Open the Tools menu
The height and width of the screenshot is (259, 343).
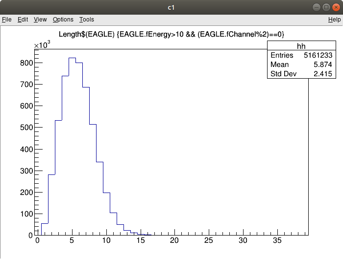87,20
